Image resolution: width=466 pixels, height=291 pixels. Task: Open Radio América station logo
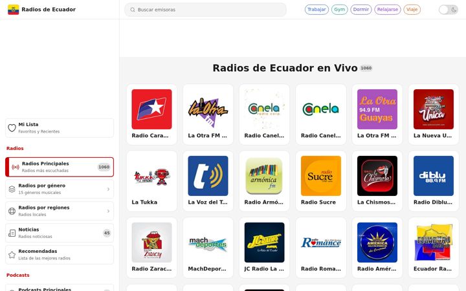[377, 242]
